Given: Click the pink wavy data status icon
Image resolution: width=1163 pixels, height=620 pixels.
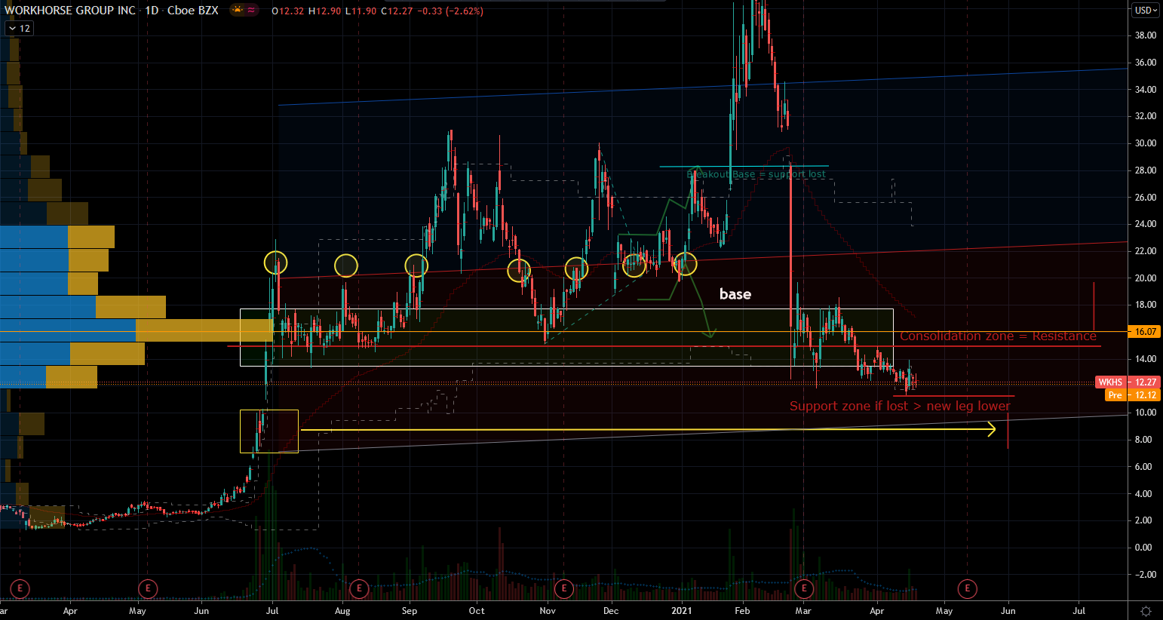Looking at the screenshot, I should tap(251, 11).
